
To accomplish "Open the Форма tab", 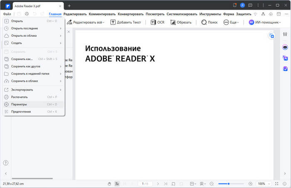I will [229, 14].
